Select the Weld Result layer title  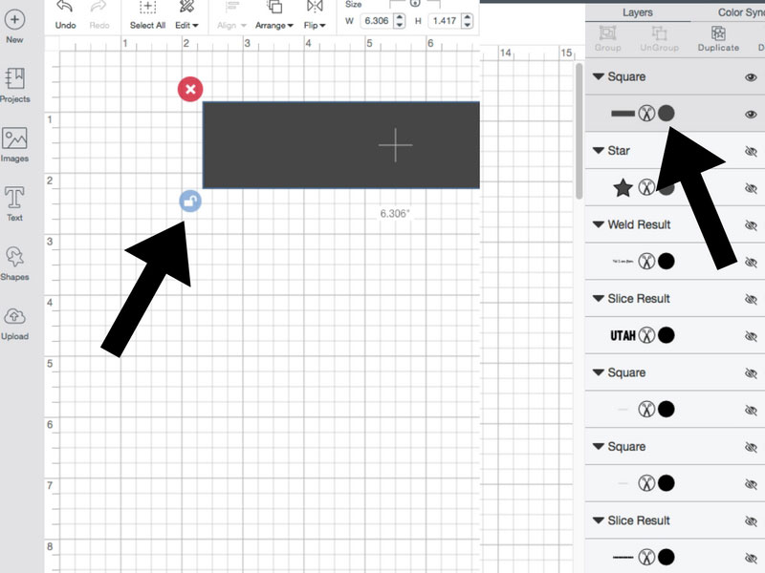coord(639,224)
